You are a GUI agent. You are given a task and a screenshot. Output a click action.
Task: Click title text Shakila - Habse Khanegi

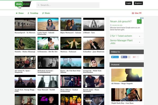(25, 52)
